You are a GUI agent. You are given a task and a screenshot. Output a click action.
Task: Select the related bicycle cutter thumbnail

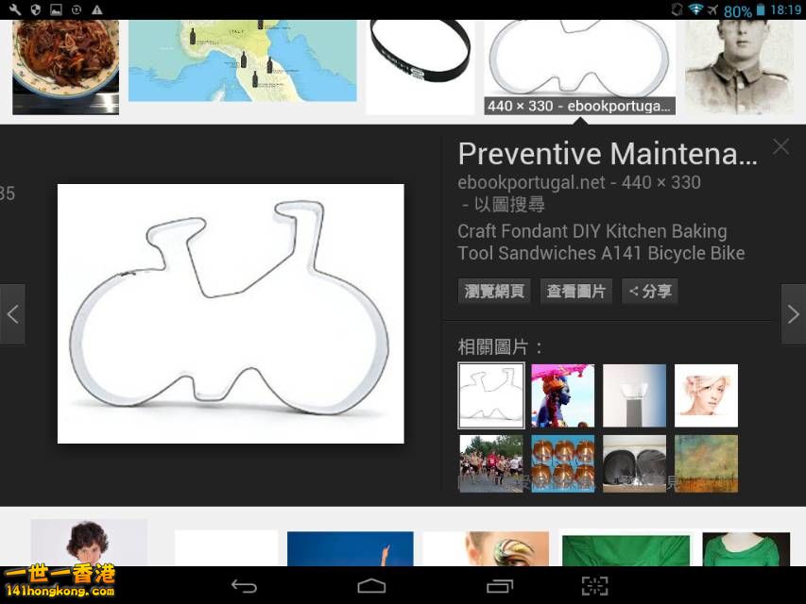tap(491, 395)
